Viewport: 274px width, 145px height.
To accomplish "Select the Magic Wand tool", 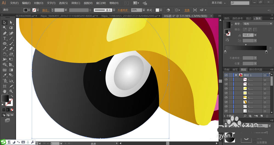I will tap(5, 28).
